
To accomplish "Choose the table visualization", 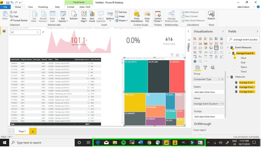I will [206, 57].
